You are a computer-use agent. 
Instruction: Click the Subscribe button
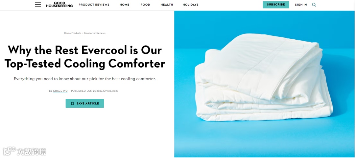click(x=276, y=5)
